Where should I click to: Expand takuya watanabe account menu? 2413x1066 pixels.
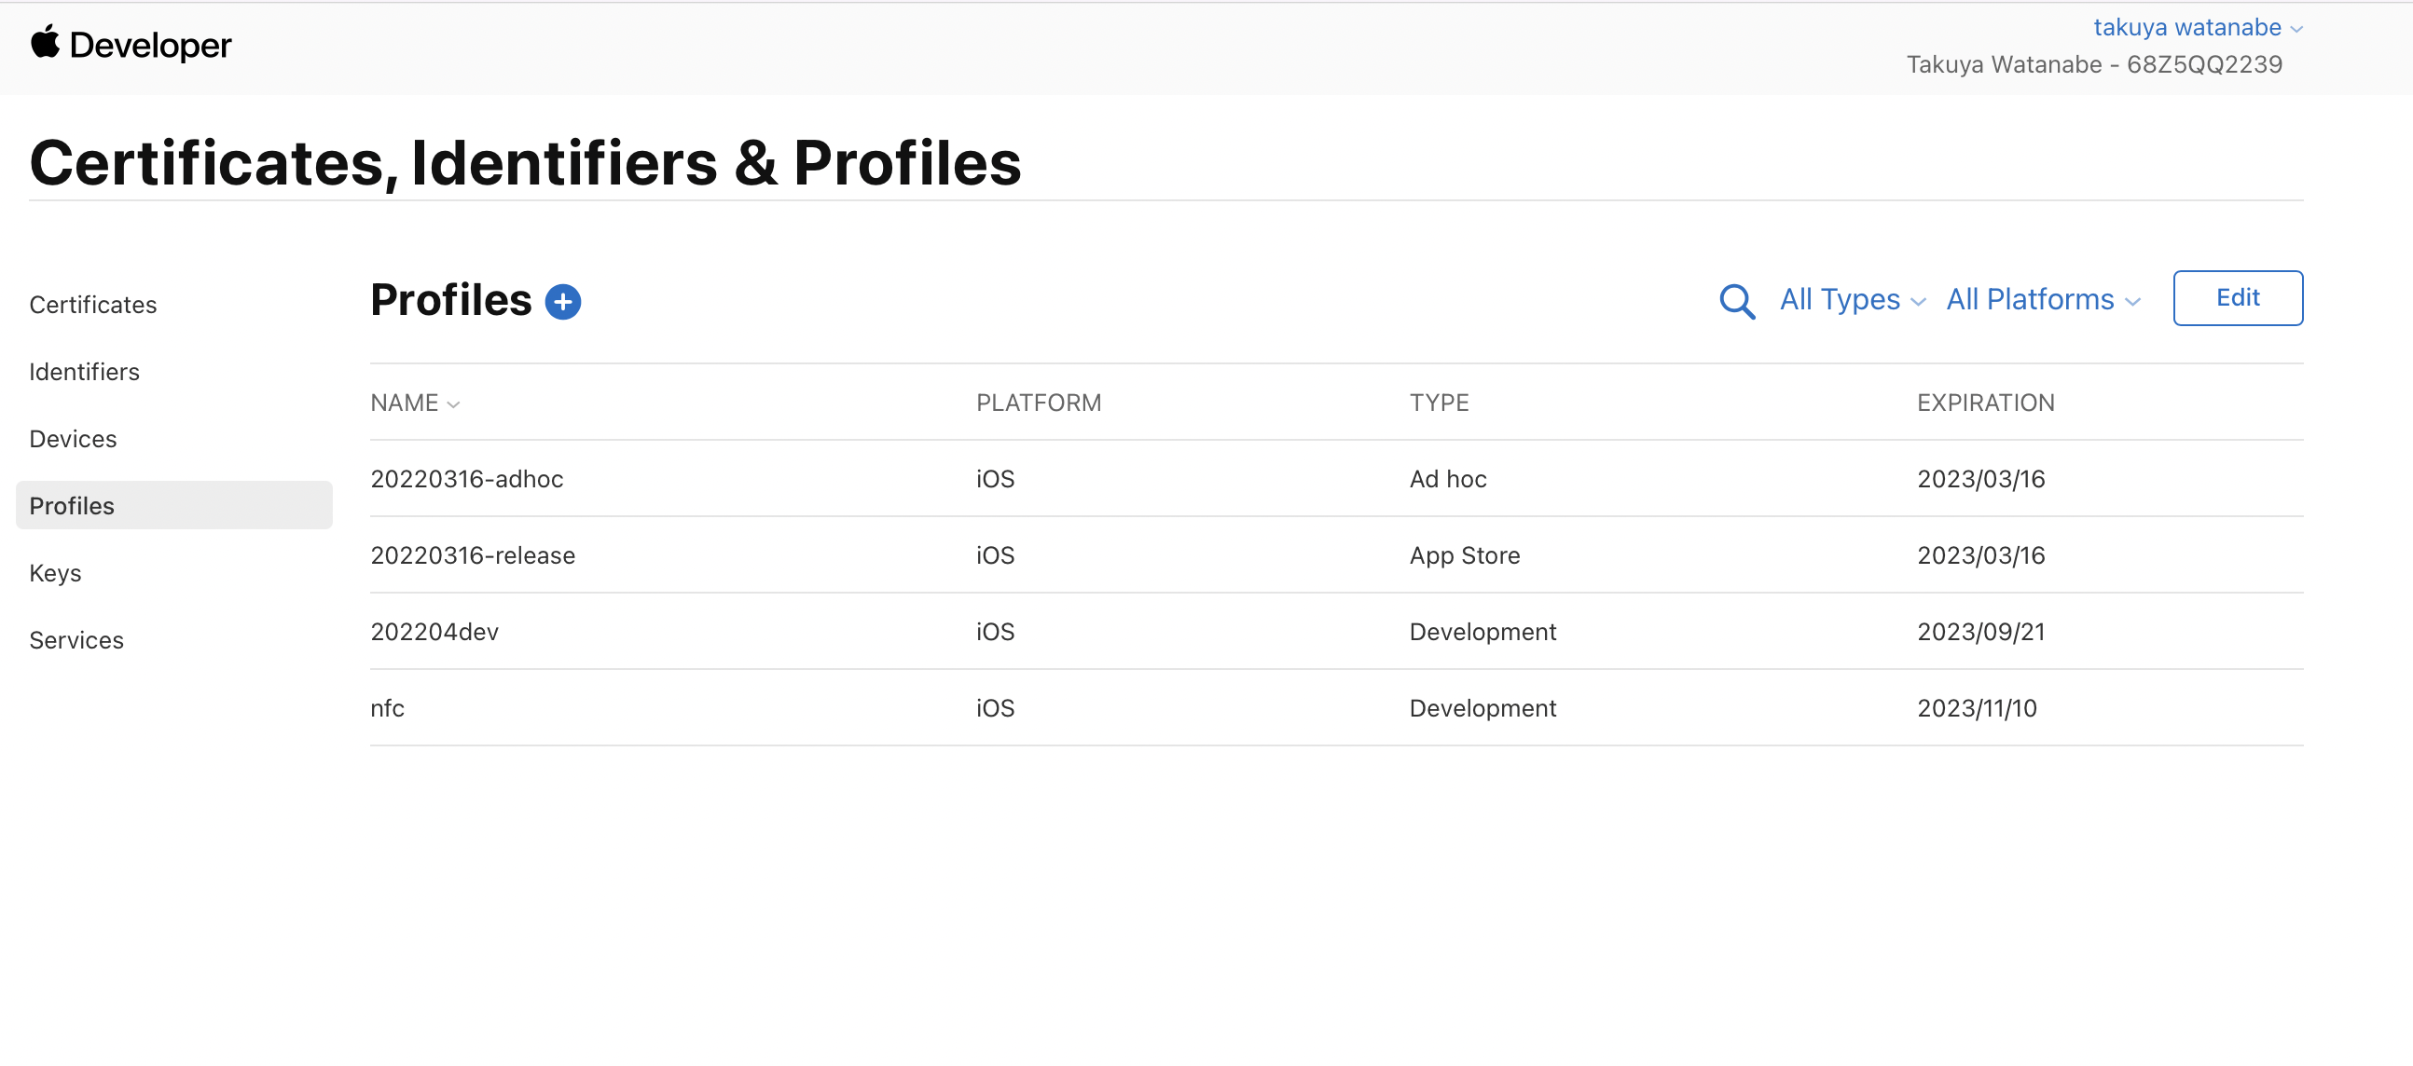(2197, 28)
